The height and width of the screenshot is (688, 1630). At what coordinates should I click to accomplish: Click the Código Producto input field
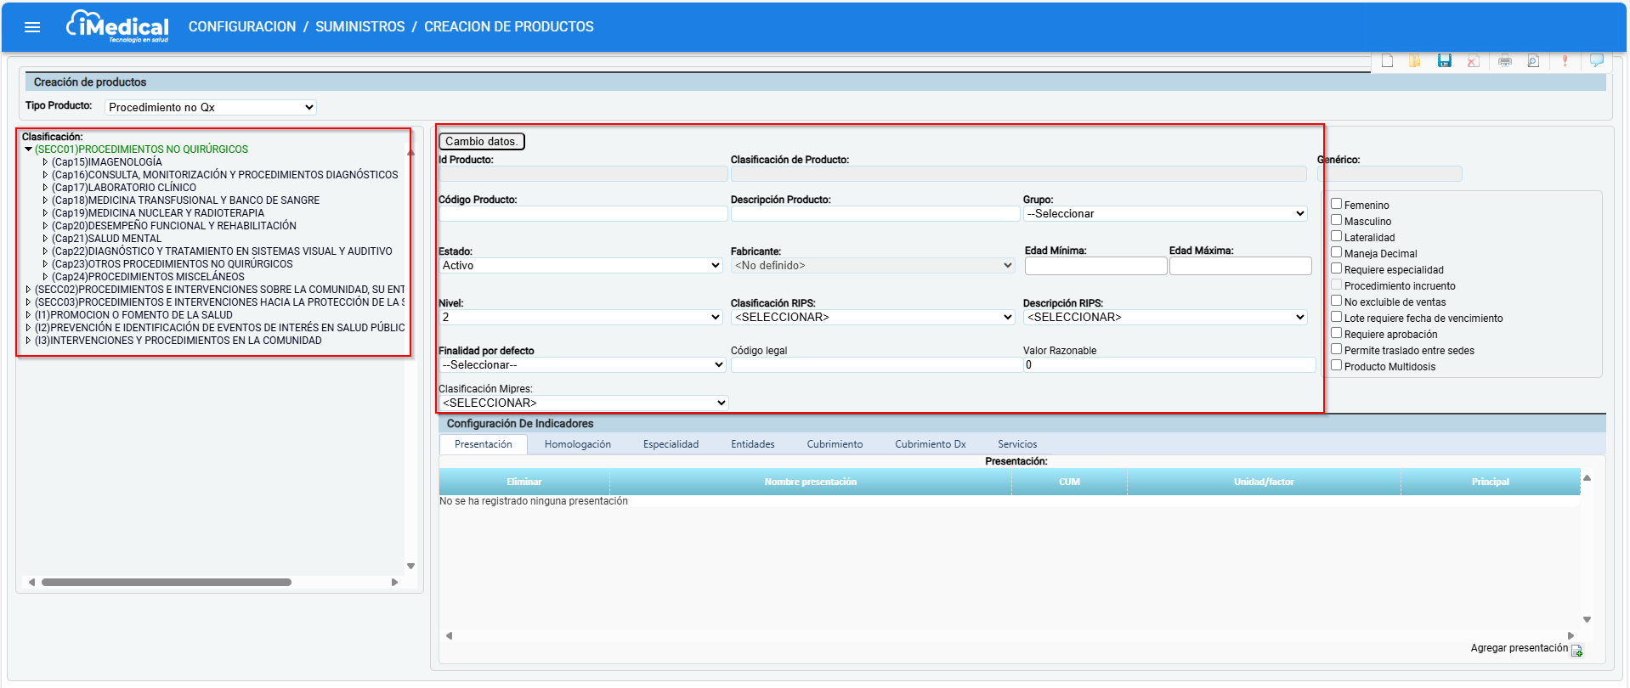(583, 214)
